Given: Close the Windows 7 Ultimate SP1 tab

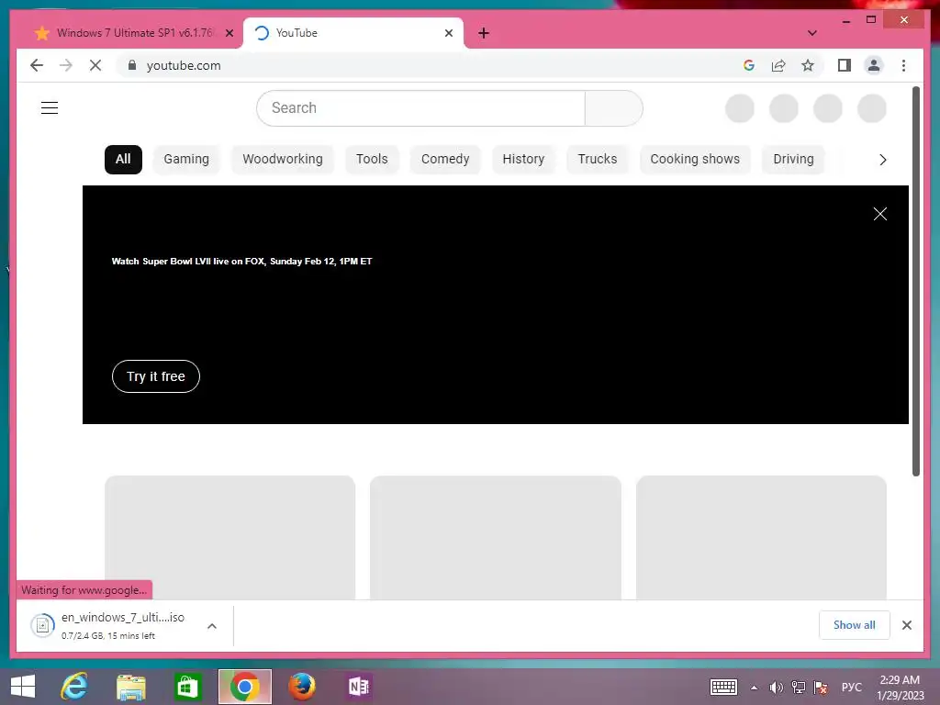Looking at the screenshot, I should coord(229,33).
